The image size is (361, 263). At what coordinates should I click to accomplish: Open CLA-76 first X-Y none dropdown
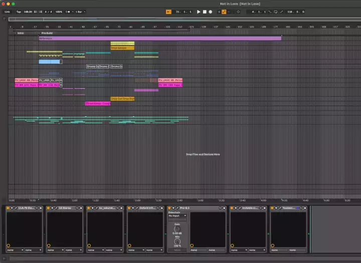pyautogui.click(x=15, y=250)
